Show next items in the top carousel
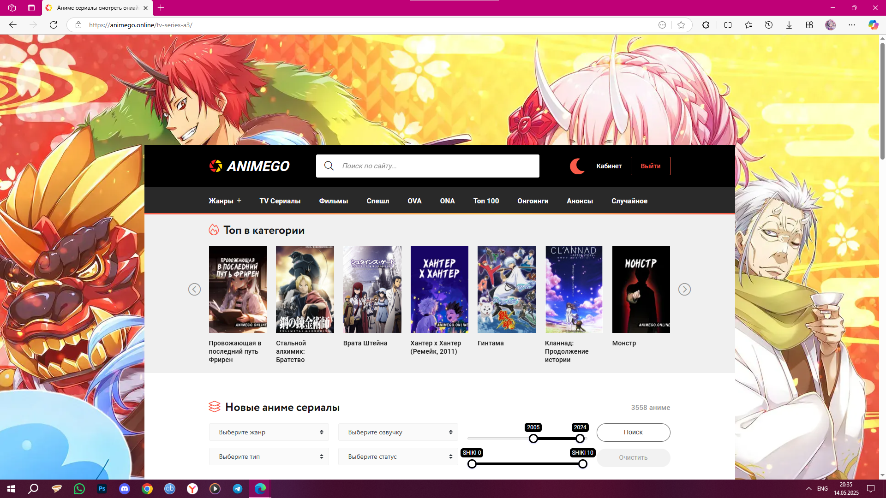886x498 pixels. click(684, 289)
